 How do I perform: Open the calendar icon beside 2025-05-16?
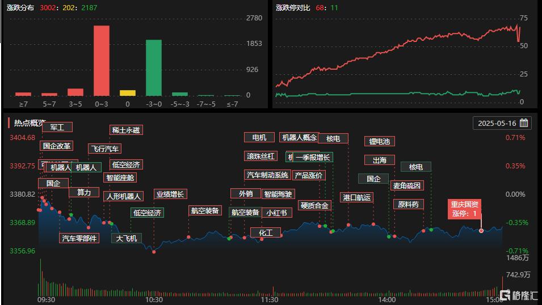524,123
